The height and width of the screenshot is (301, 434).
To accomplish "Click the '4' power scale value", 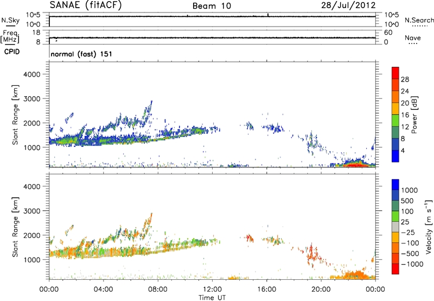I will pos(403,150).
